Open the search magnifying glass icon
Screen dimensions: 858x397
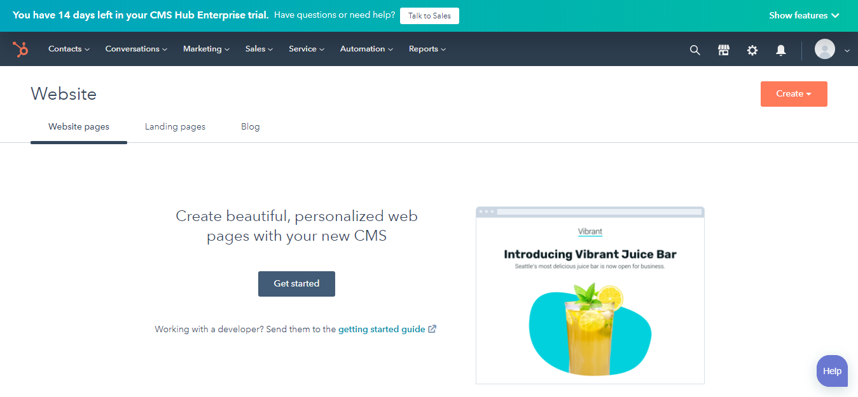click(x=694, y=50)
